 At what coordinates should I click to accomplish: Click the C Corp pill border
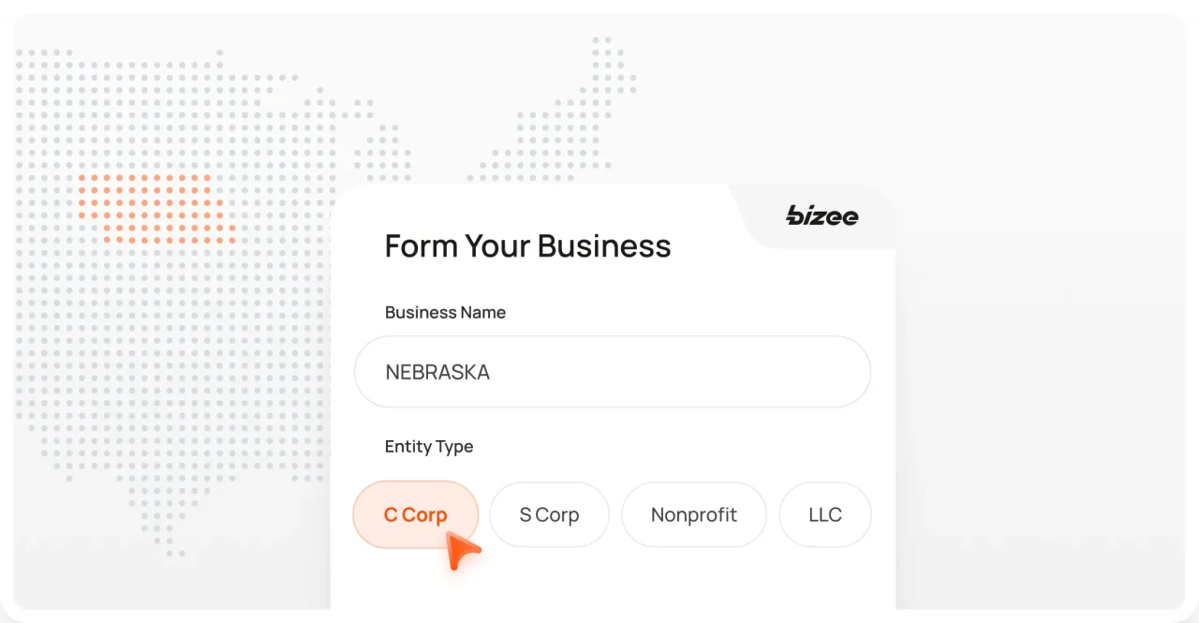click(415, 484)
